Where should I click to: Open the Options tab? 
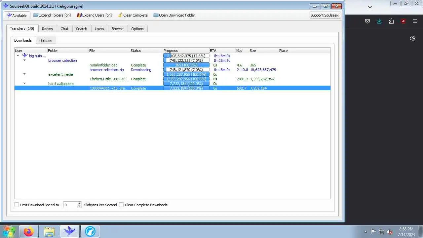point(137,29)
